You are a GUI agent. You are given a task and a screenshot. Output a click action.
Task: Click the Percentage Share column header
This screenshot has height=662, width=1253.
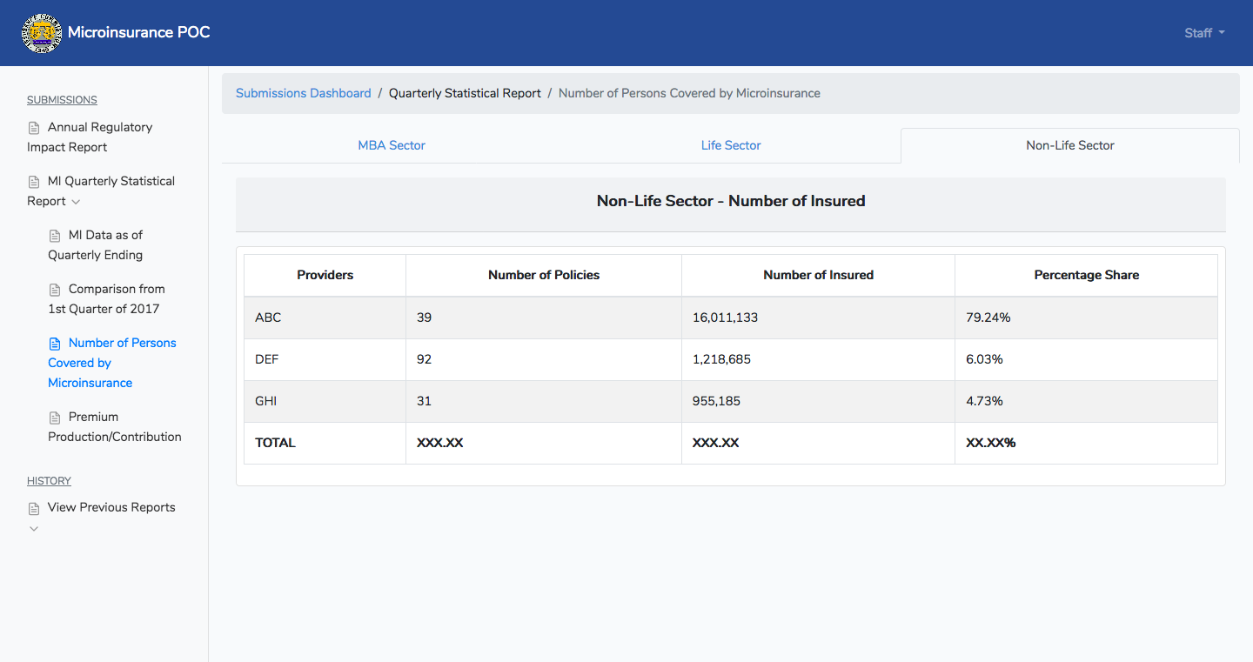[x=1086, y=275]
